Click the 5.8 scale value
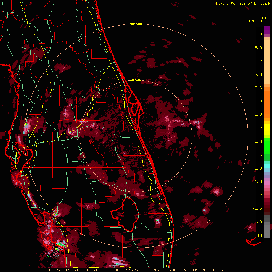The image size is (272, 272). [x=258, y=101]
